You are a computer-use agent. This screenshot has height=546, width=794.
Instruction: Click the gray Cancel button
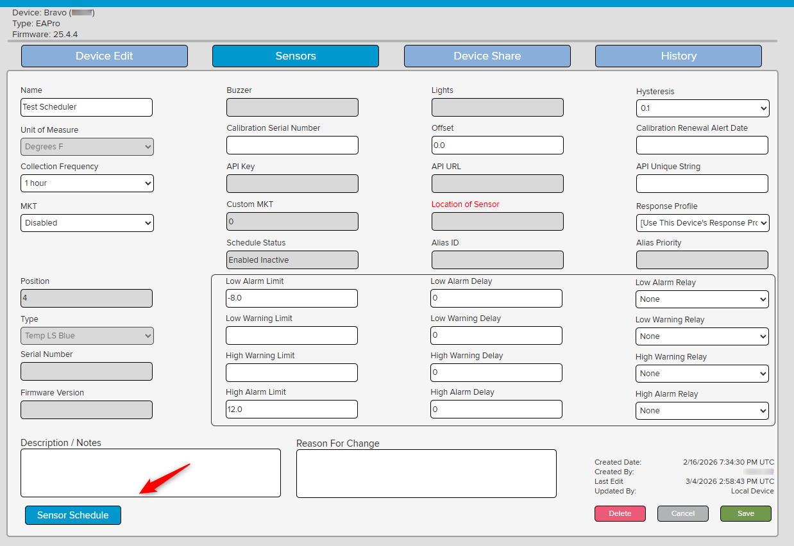pos(682,513)
